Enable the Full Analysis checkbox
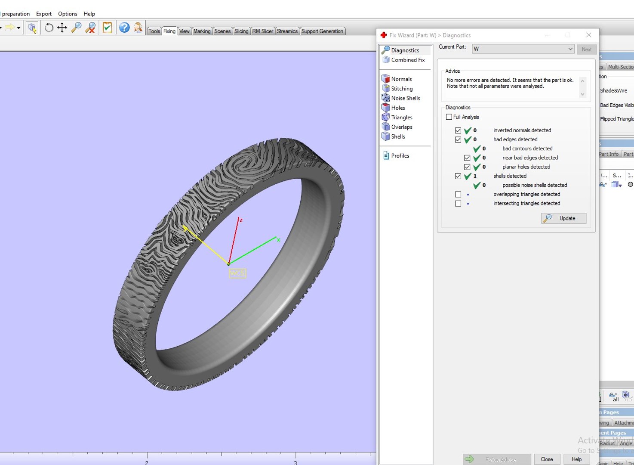634x465 pixels. click(x=449, y=117)
